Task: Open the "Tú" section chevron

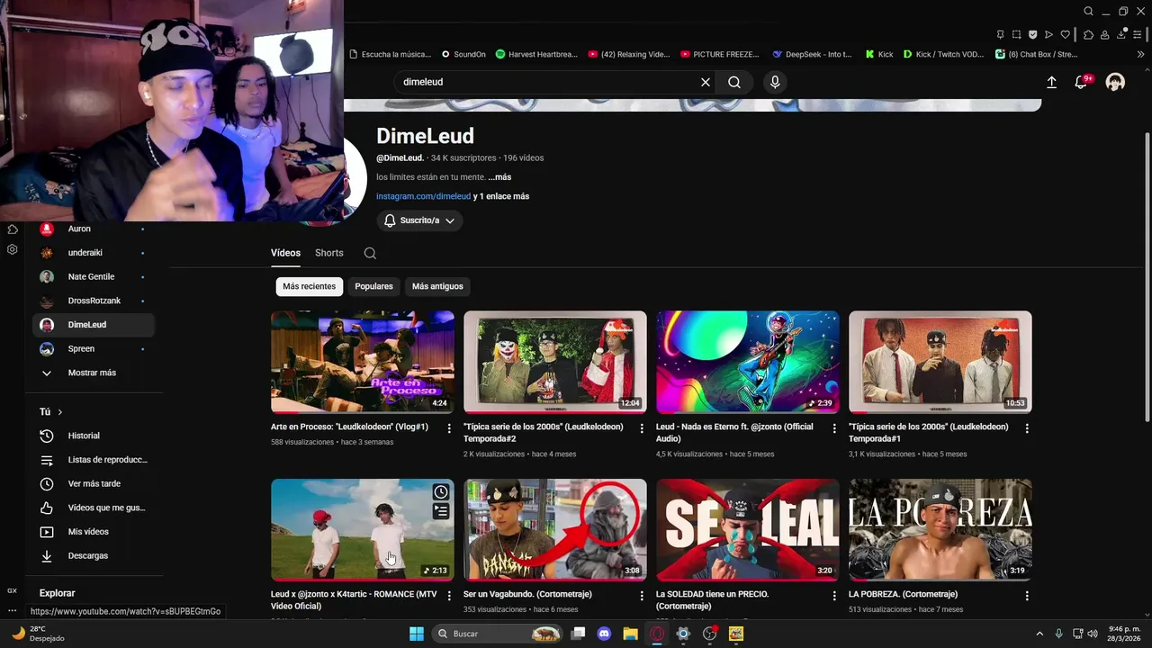Action: pos(60,412)
